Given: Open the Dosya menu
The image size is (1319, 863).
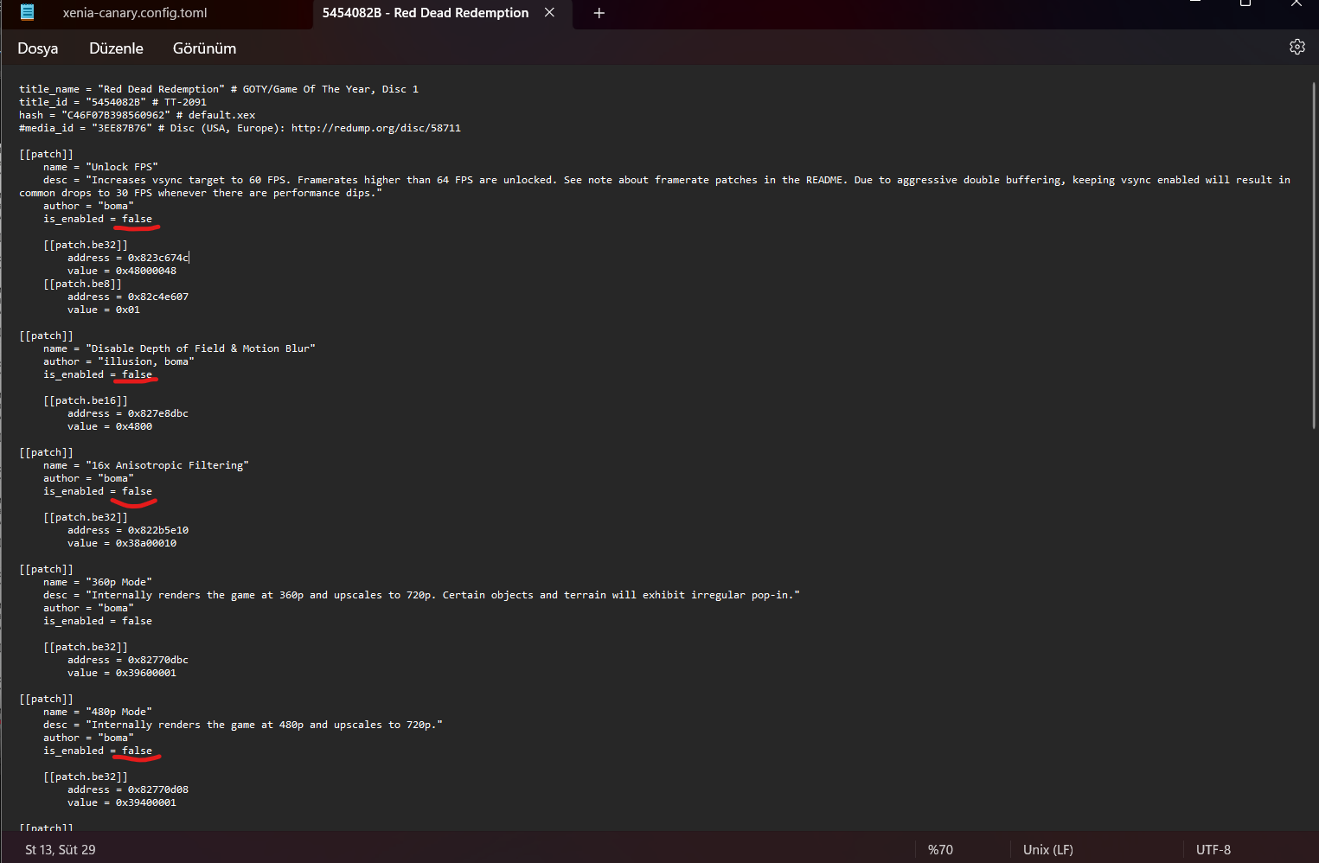Looking at the screenshot, I should click(x=38, y=48).
